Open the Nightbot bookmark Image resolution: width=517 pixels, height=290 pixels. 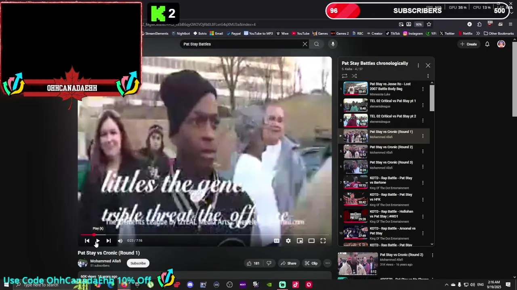click(x=181, y=33)
